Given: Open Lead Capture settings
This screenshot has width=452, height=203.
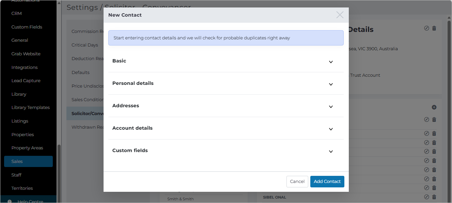Looking at the screenshot, I should pyautogui.click(x=26, y=80).
